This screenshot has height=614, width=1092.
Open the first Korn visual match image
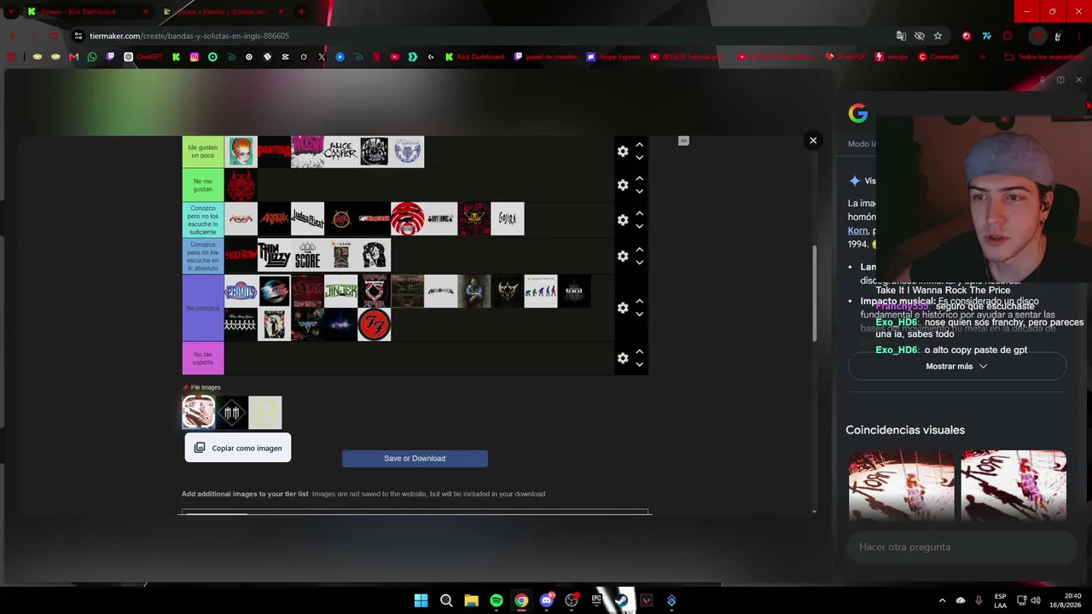(902, 484)
